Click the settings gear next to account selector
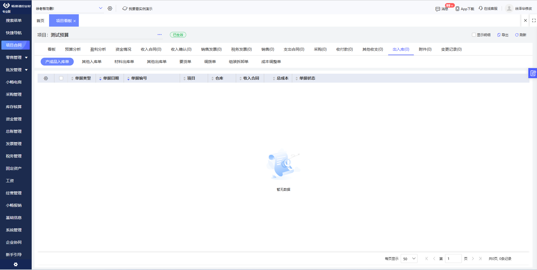537x270 pixels. (x=110, y=8)
